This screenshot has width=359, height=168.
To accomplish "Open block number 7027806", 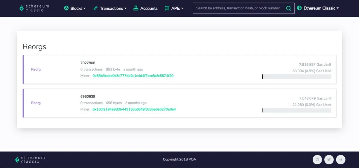I will pos(88,63).
